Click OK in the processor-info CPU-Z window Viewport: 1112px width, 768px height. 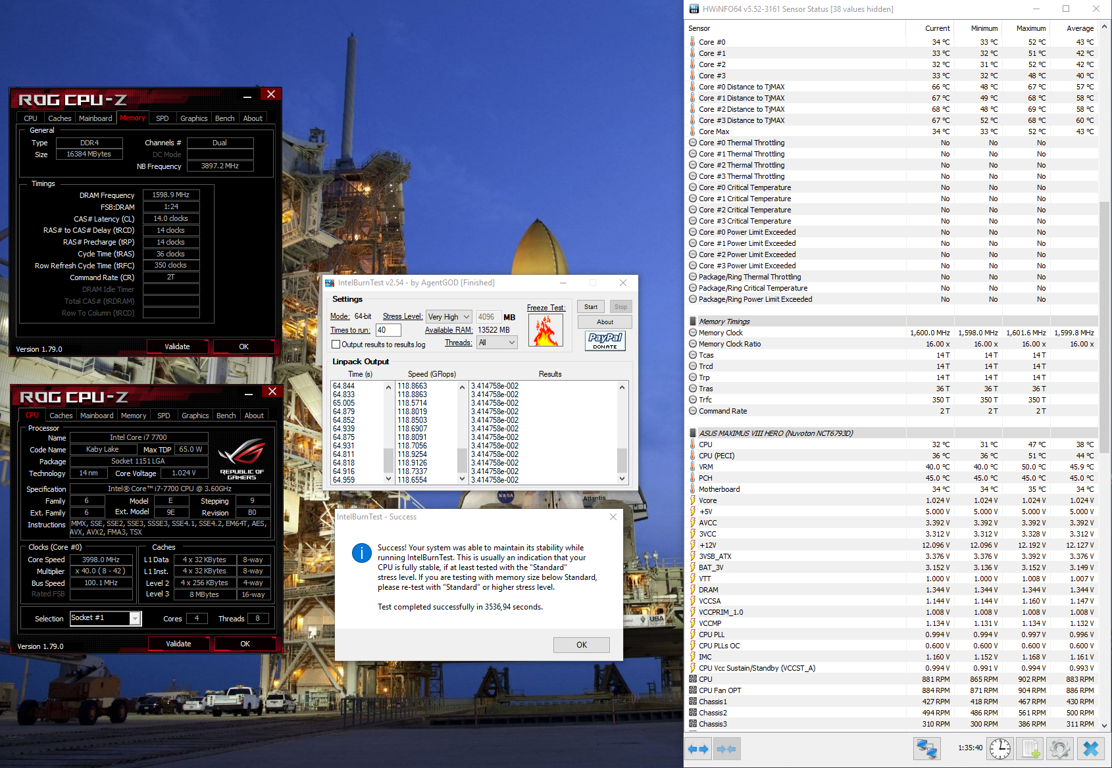245,644
